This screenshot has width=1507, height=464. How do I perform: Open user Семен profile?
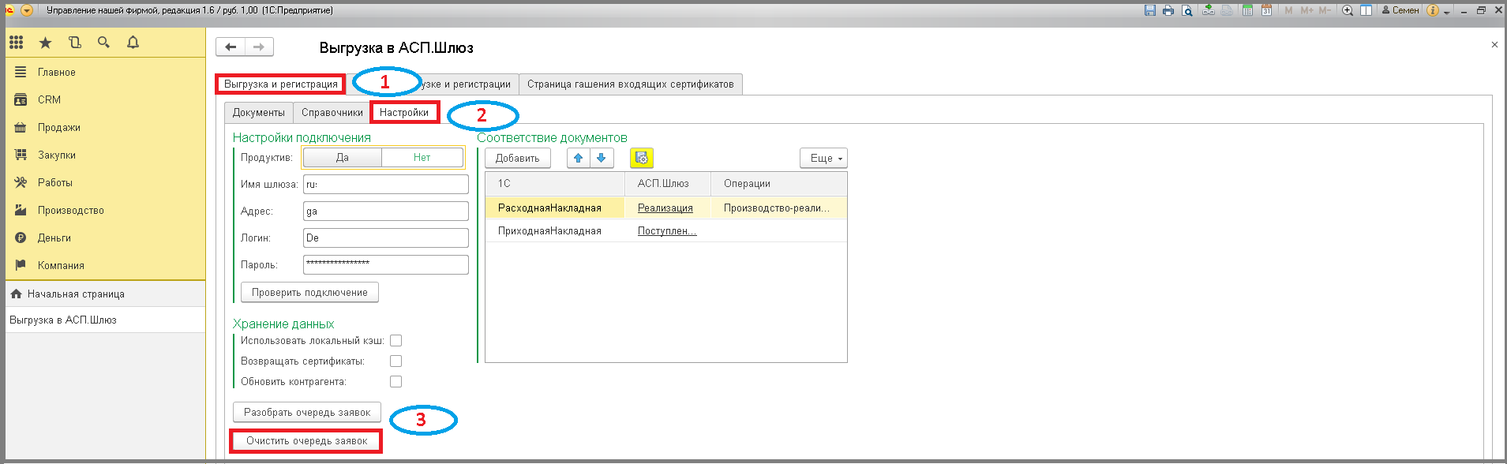[x=1400, y=10]
